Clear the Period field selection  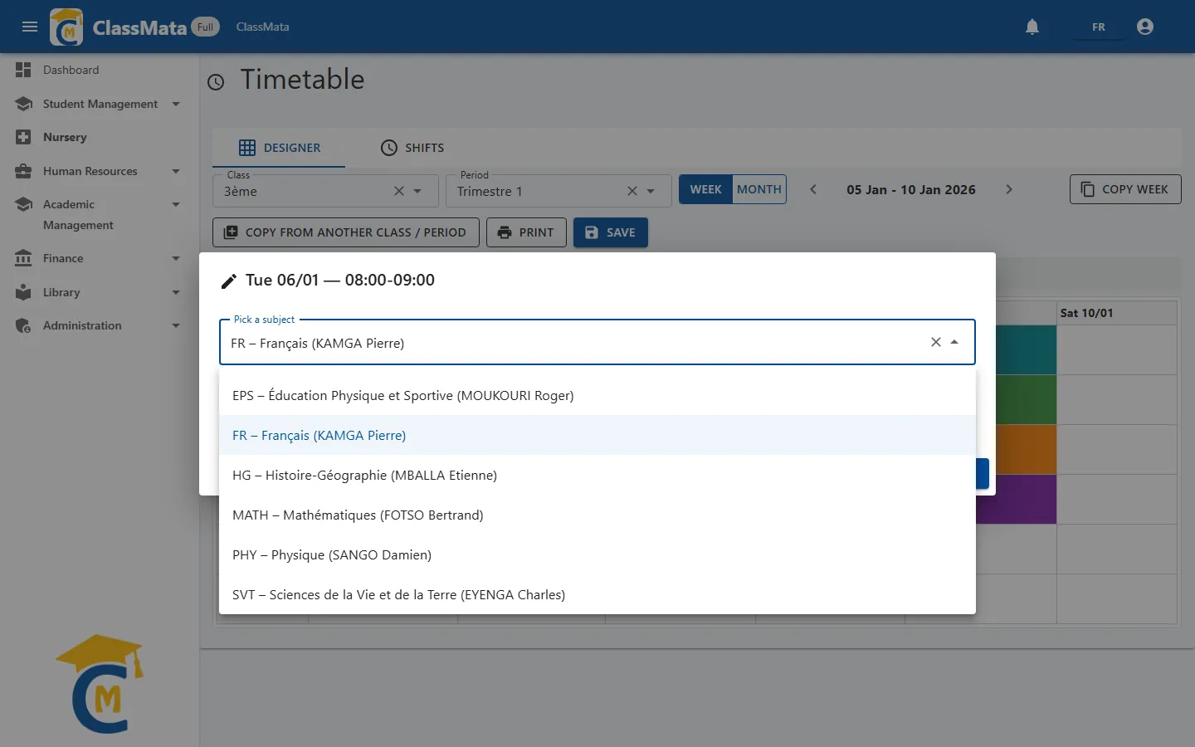632,191
